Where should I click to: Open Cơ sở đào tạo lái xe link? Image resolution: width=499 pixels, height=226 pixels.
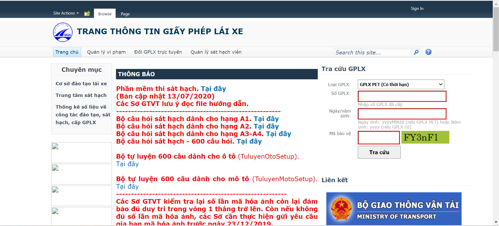[x=81, y=84]
